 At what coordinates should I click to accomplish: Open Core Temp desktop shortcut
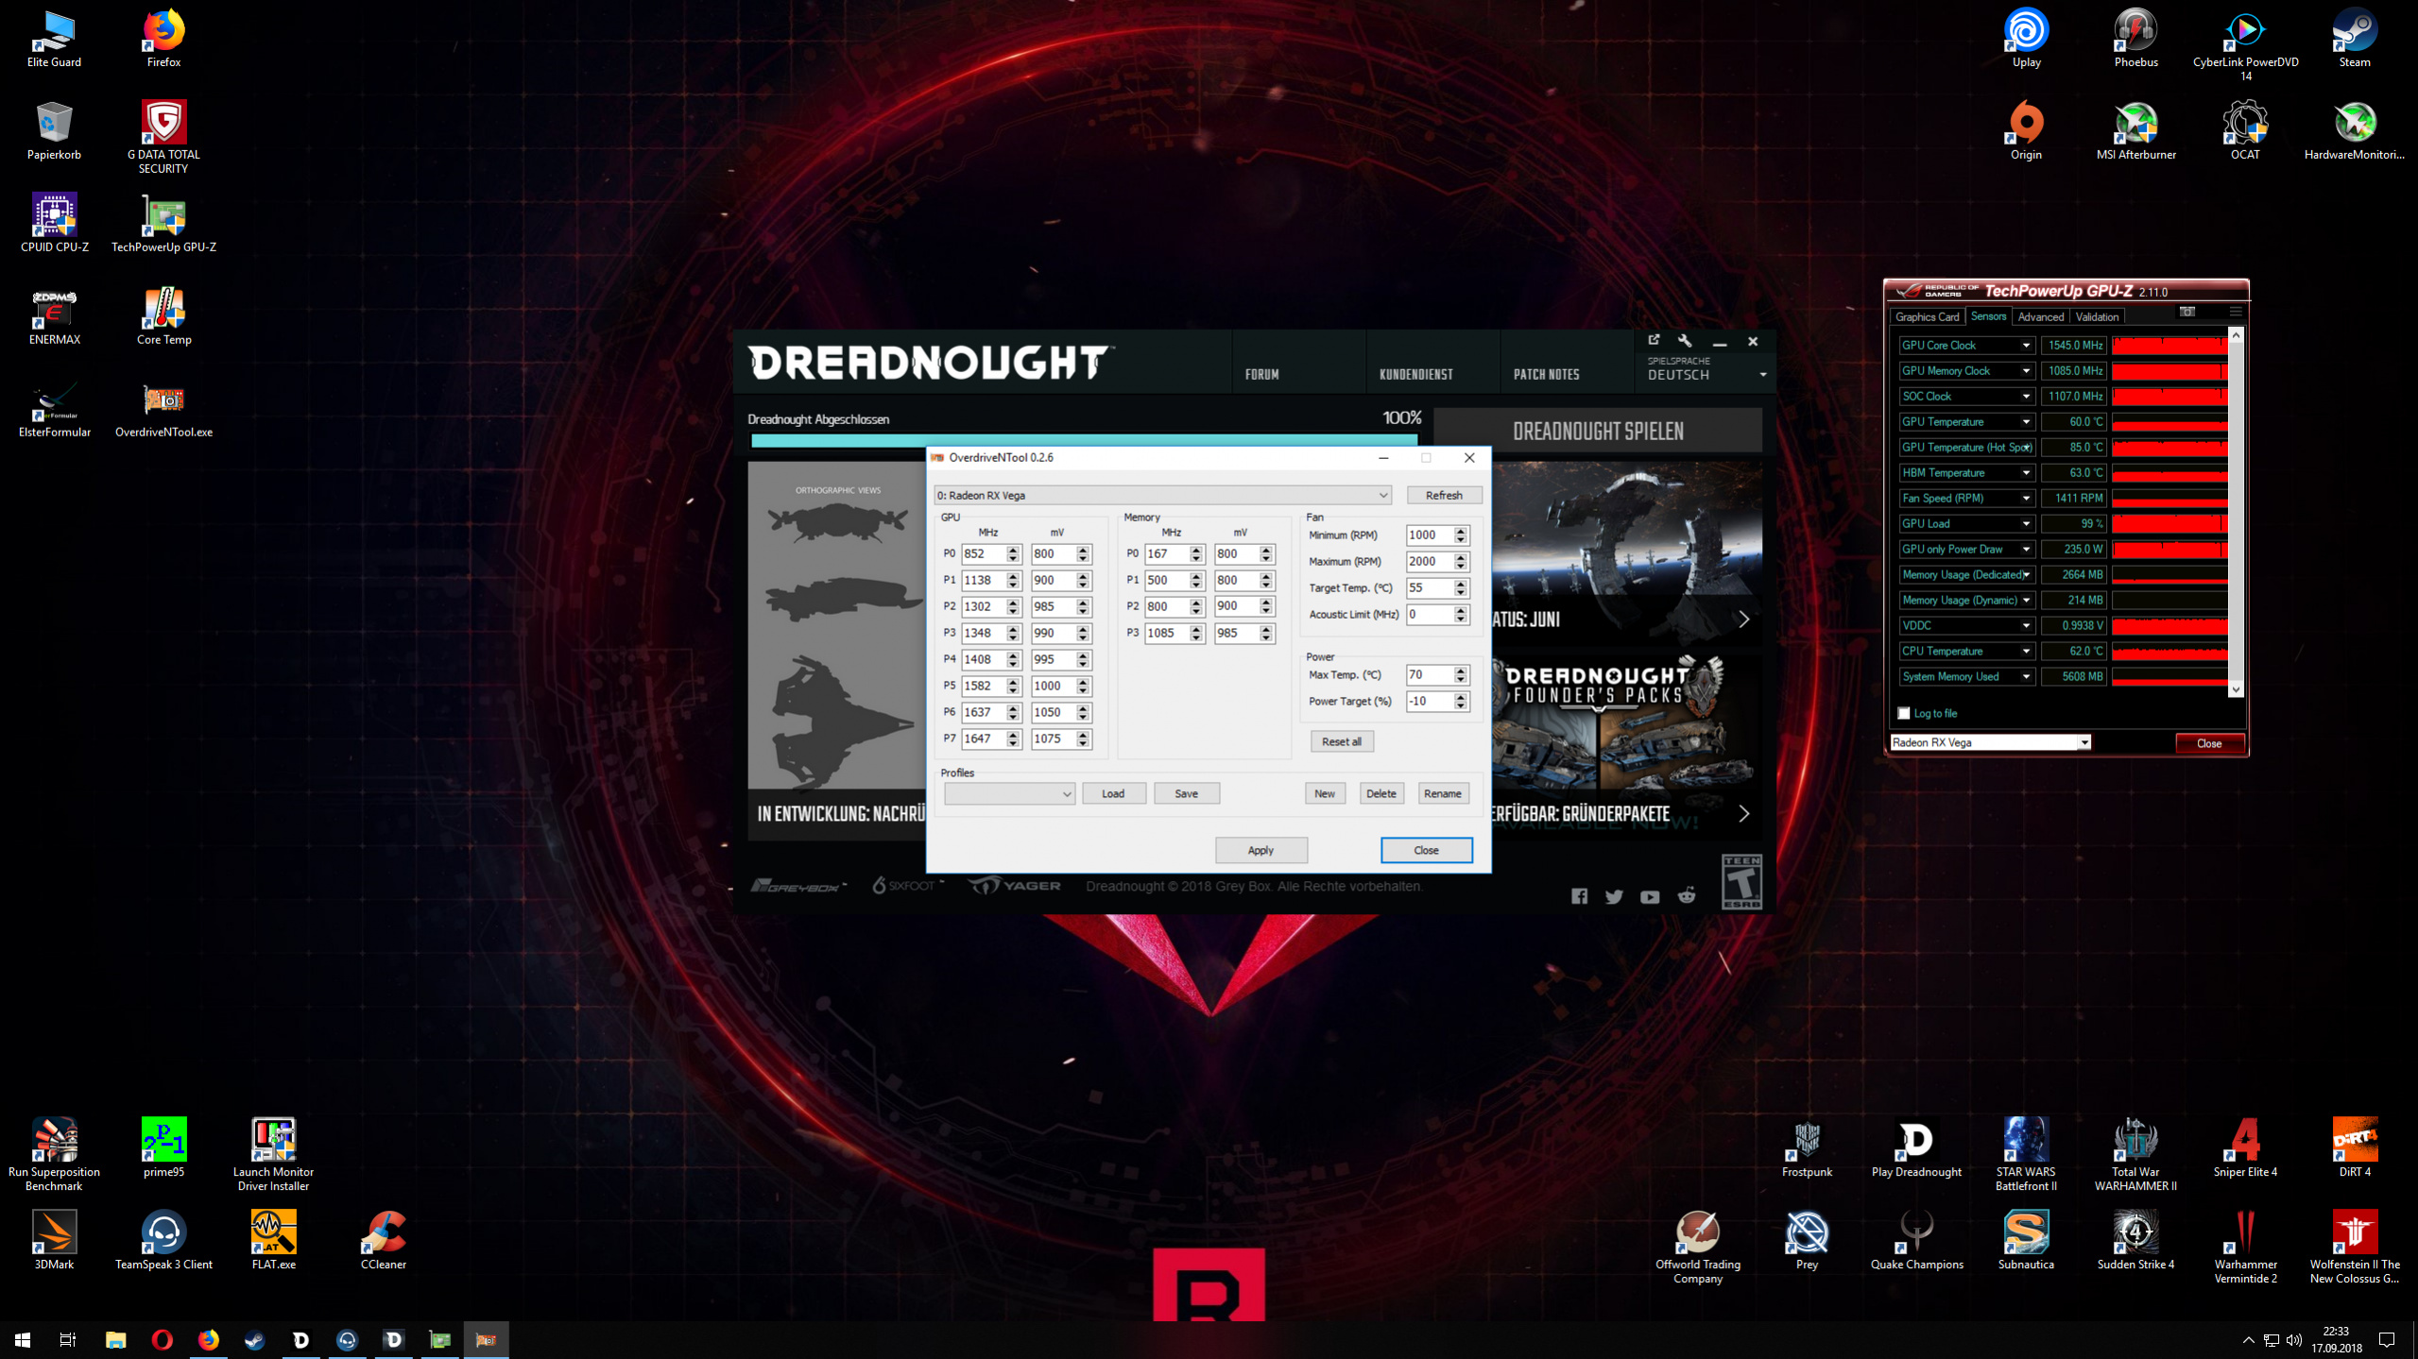coord(163,316)
